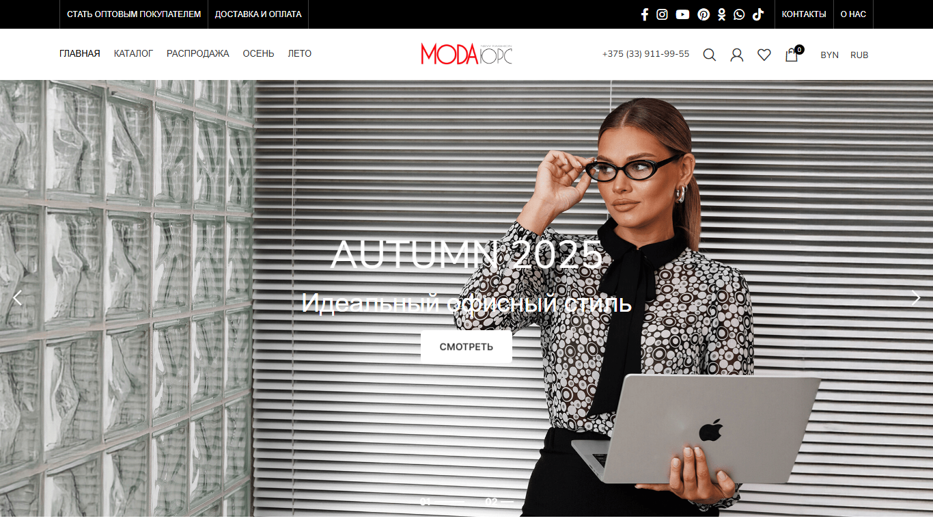Image resolution: width=933 pixels, height=525 pixels.
Task: Open СТАТЬ ОПТОВЫМ ПОКУПАТЕЛЕМ link
Action: (134, 14)
